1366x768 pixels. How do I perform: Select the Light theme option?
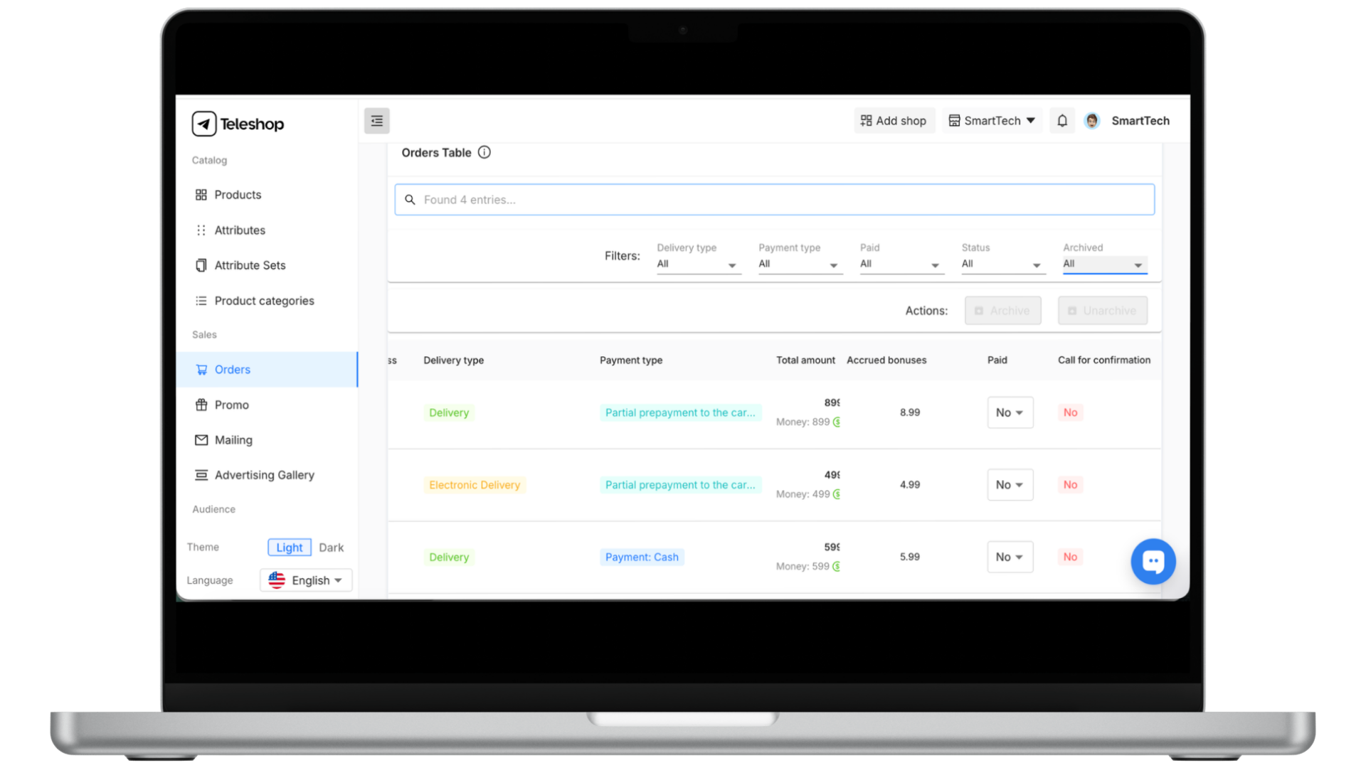289,548
